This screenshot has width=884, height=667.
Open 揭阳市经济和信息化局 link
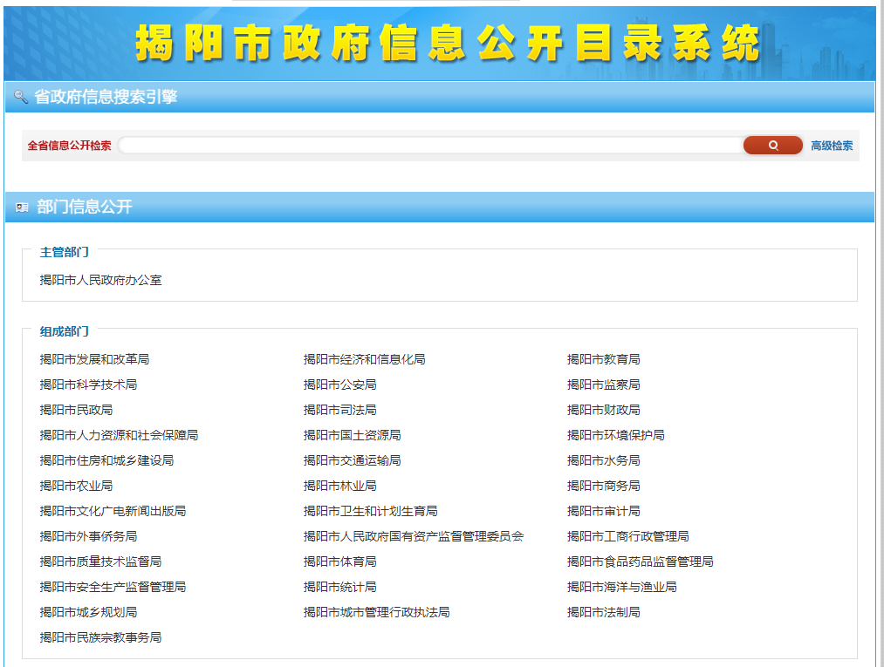pyautogui.click(x=364, y=359)
